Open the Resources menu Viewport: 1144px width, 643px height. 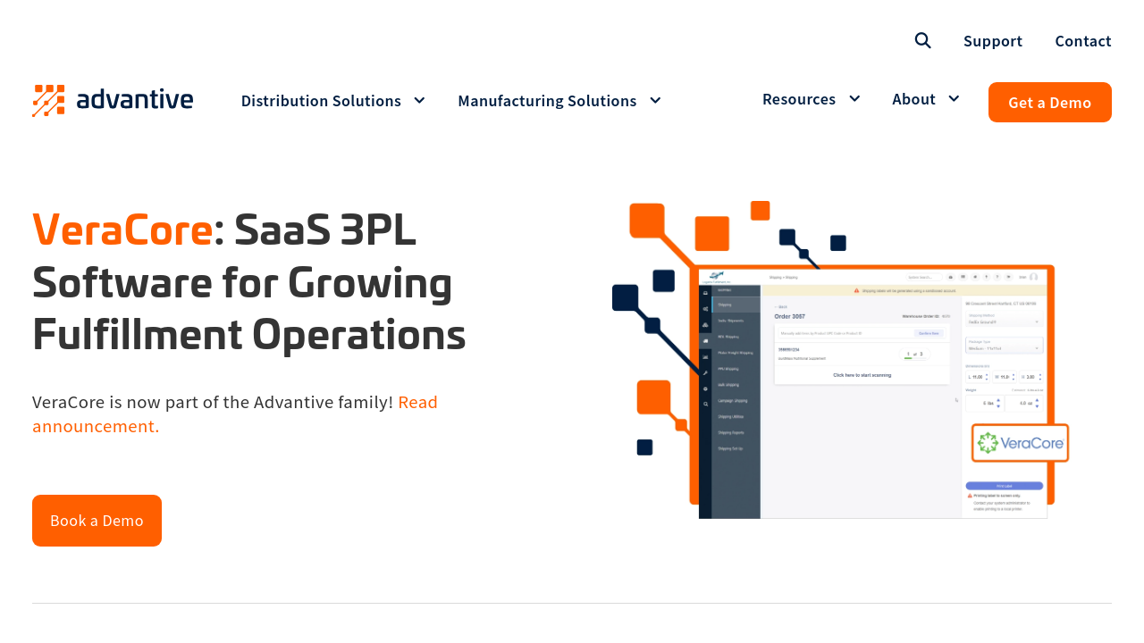coord(799,99)
